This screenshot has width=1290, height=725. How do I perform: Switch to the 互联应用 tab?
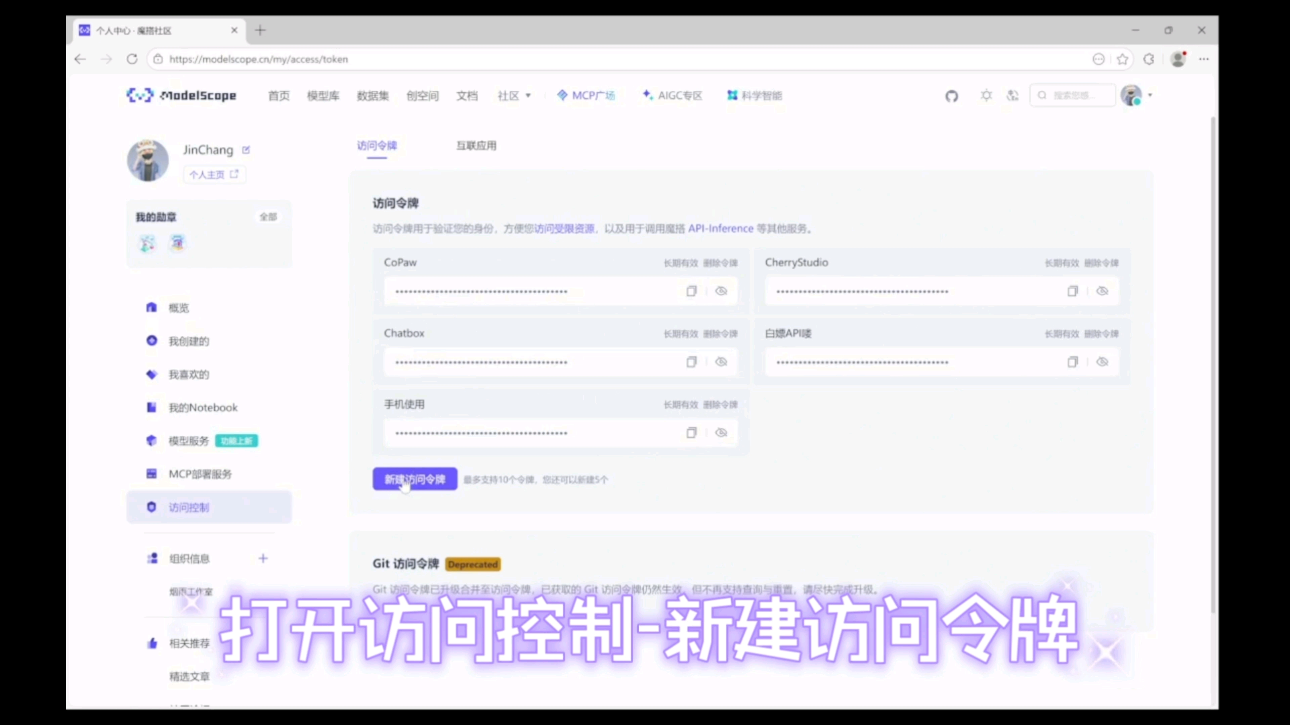476,146
